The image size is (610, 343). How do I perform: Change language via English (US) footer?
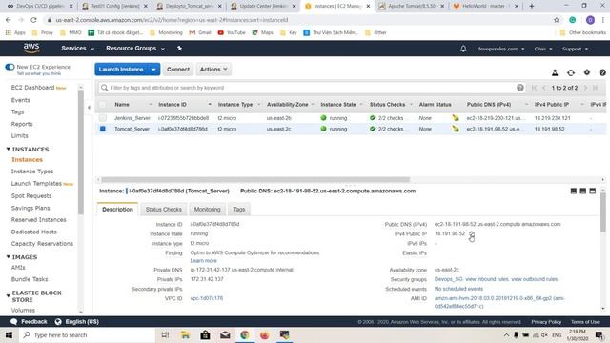pos(77,322)
